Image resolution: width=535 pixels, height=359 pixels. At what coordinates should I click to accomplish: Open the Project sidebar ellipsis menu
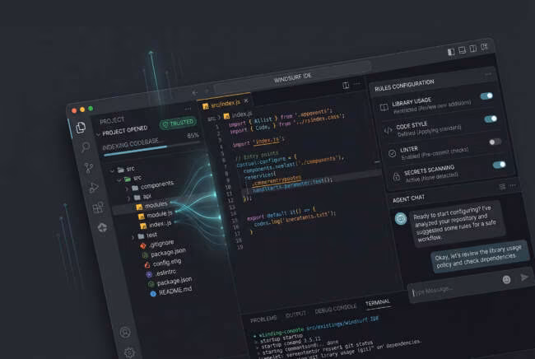coord(188,109)
